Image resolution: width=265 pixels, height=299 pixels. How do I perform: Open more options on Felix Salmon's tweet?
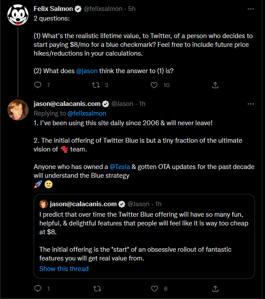pos(251,9)
